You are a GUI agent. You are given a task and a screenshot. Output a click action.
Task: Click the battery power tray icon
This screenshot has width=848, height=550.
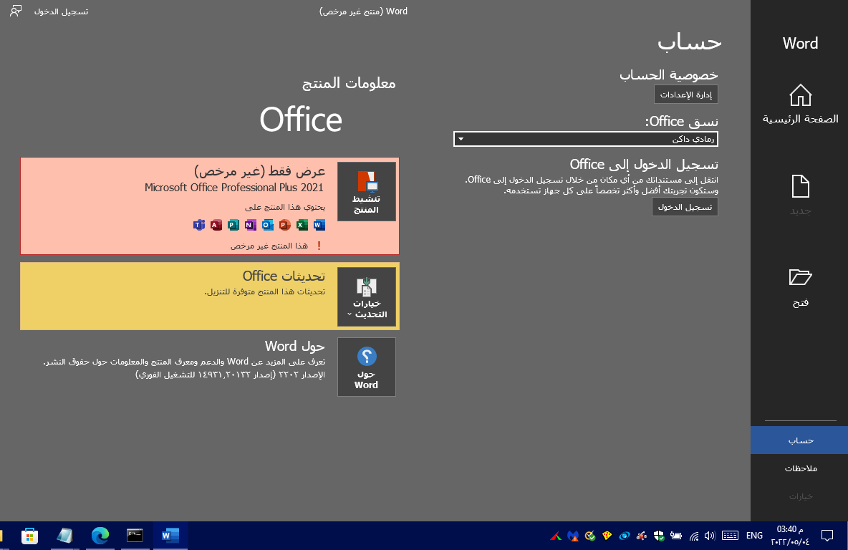pyautogui.click(x=676, y=536)
